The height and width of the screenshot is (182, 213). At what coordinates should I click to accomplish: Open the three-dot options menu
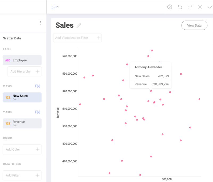40,23
